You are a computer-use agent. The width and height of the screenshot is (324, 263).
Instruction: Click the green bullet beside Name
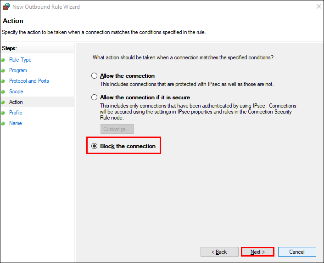[x=3, y=123]
